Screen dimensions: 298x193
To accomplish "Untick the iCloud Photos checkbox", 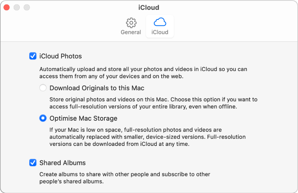I will (33, 56).
